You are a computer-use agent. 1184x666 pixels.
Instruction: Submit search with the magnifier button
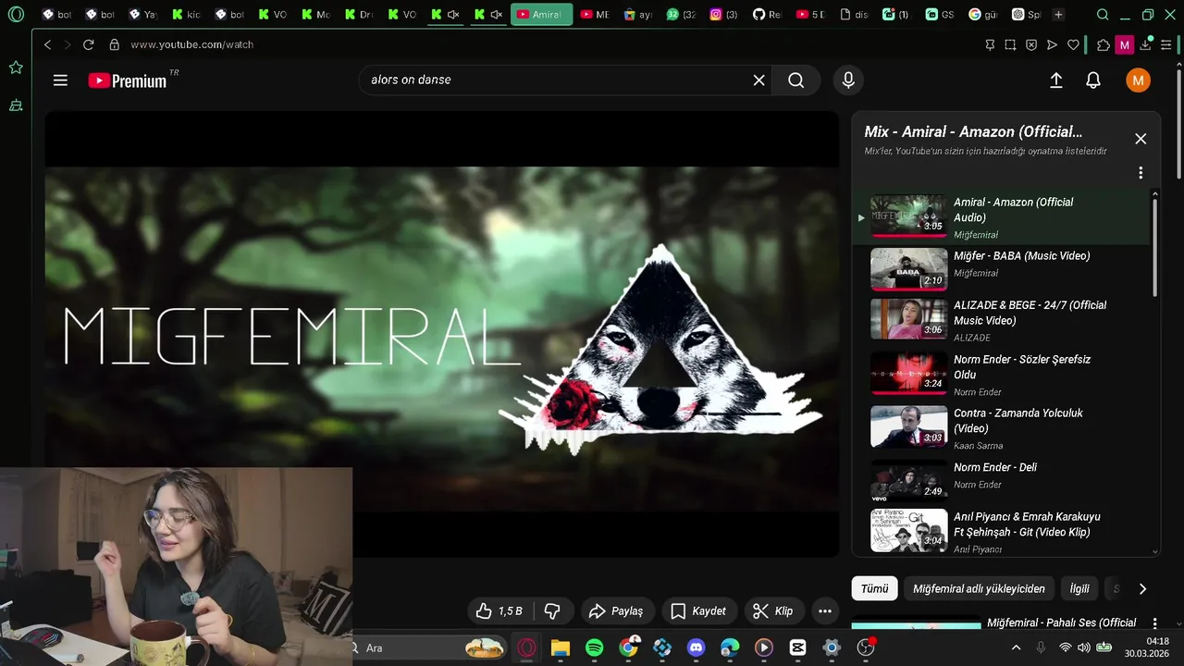(796, 80)
